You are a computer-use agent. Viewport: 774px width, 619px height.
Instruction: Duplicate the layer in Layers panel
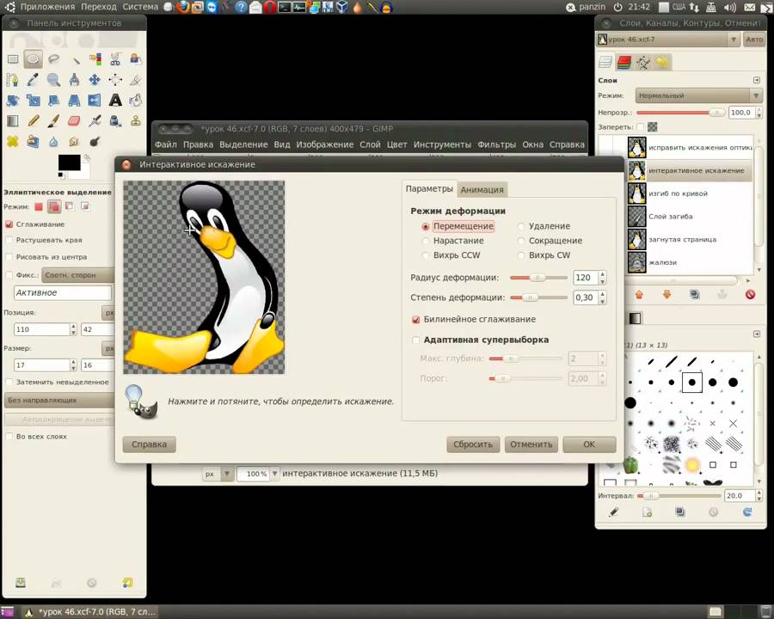click(695, 295)
